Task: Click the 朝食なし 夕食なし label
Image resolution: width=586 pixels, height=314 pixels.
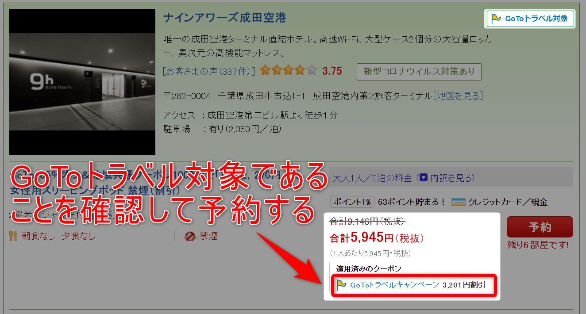Action: coord(58,236)
